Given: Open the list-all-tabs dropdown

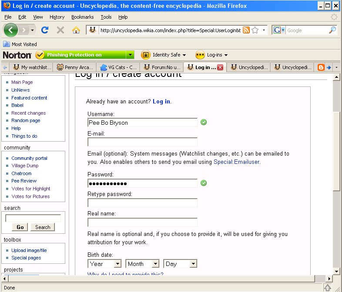Looking at the screenshot, I should 336,67.
